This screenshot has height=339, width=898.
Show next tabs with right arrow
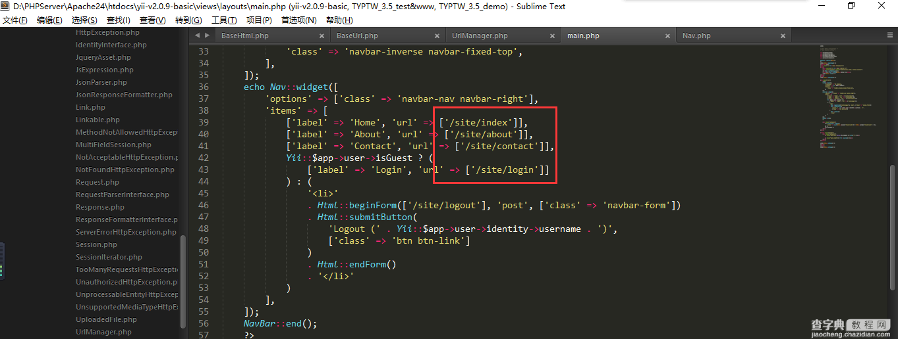(x=208, y=36)
